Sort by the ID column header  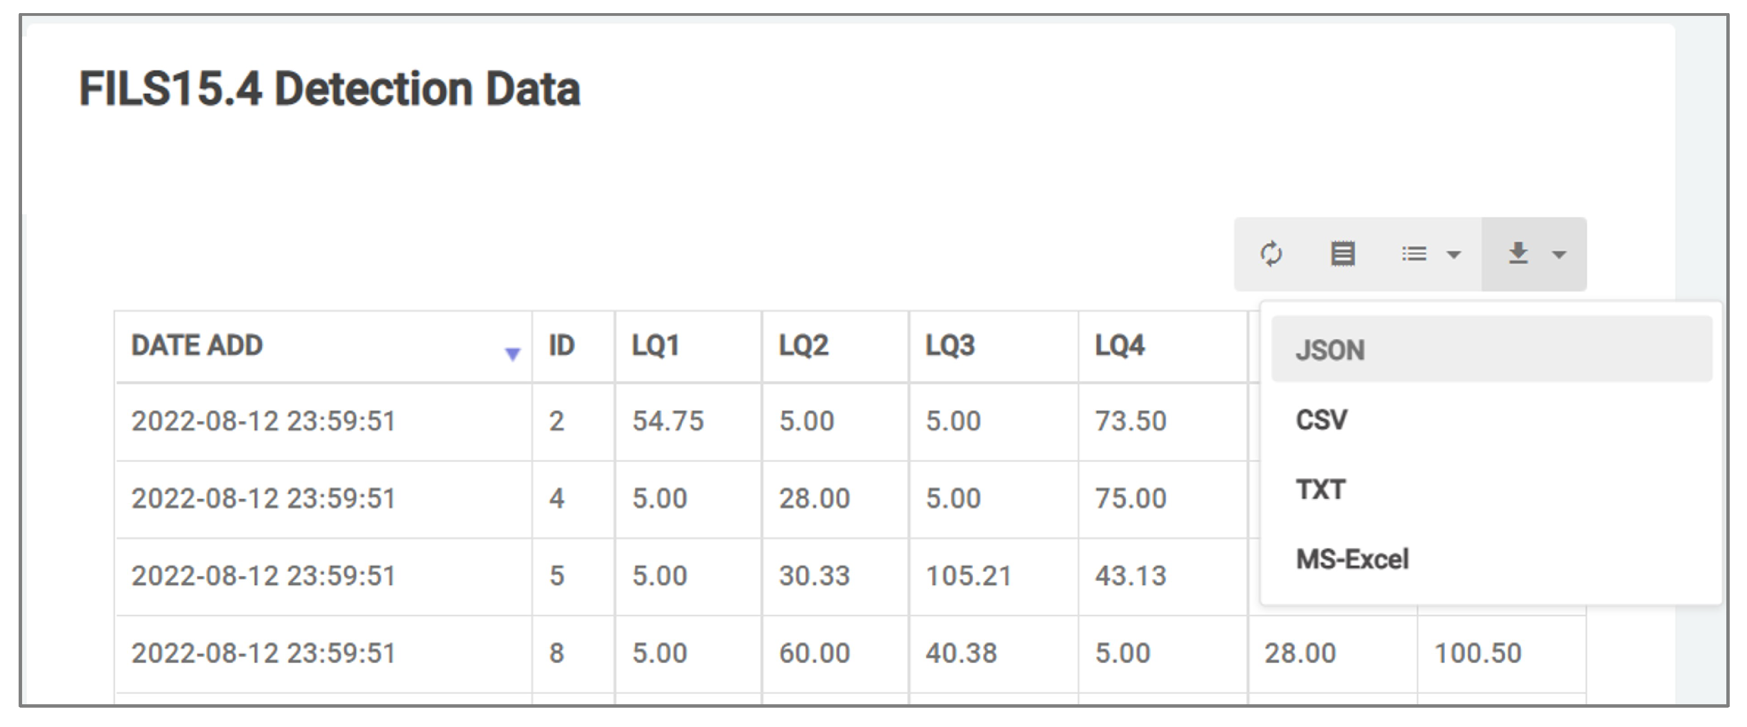pos(561,345)
